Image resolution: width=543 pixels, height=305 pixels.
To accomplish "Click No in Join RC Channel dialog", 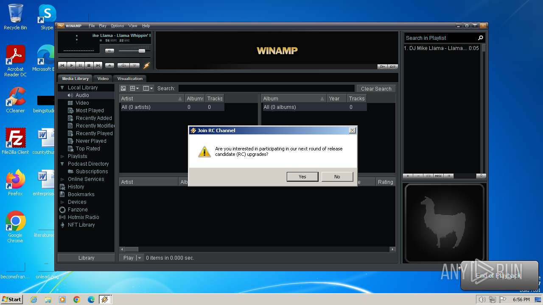I will [x=337, y=177].
